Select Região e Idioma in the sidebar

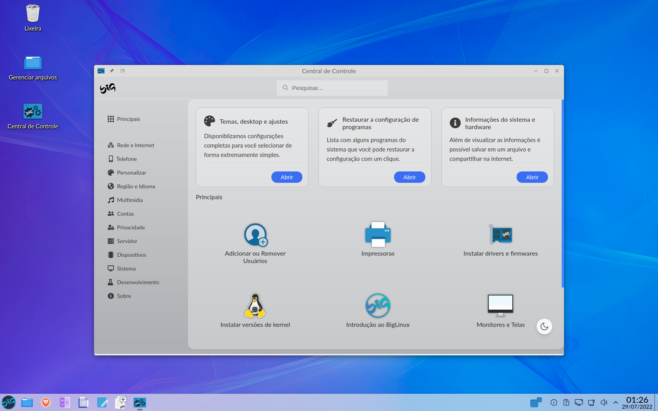[131, 186]
